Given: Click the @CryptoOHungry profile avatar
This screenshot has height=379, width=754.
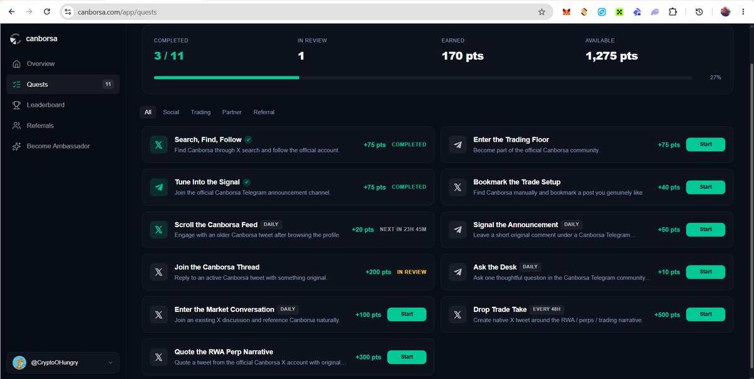Looking at the screenshot, I should point(19,362).
